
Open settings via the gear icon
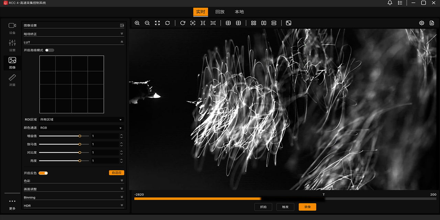coord(421,23)
